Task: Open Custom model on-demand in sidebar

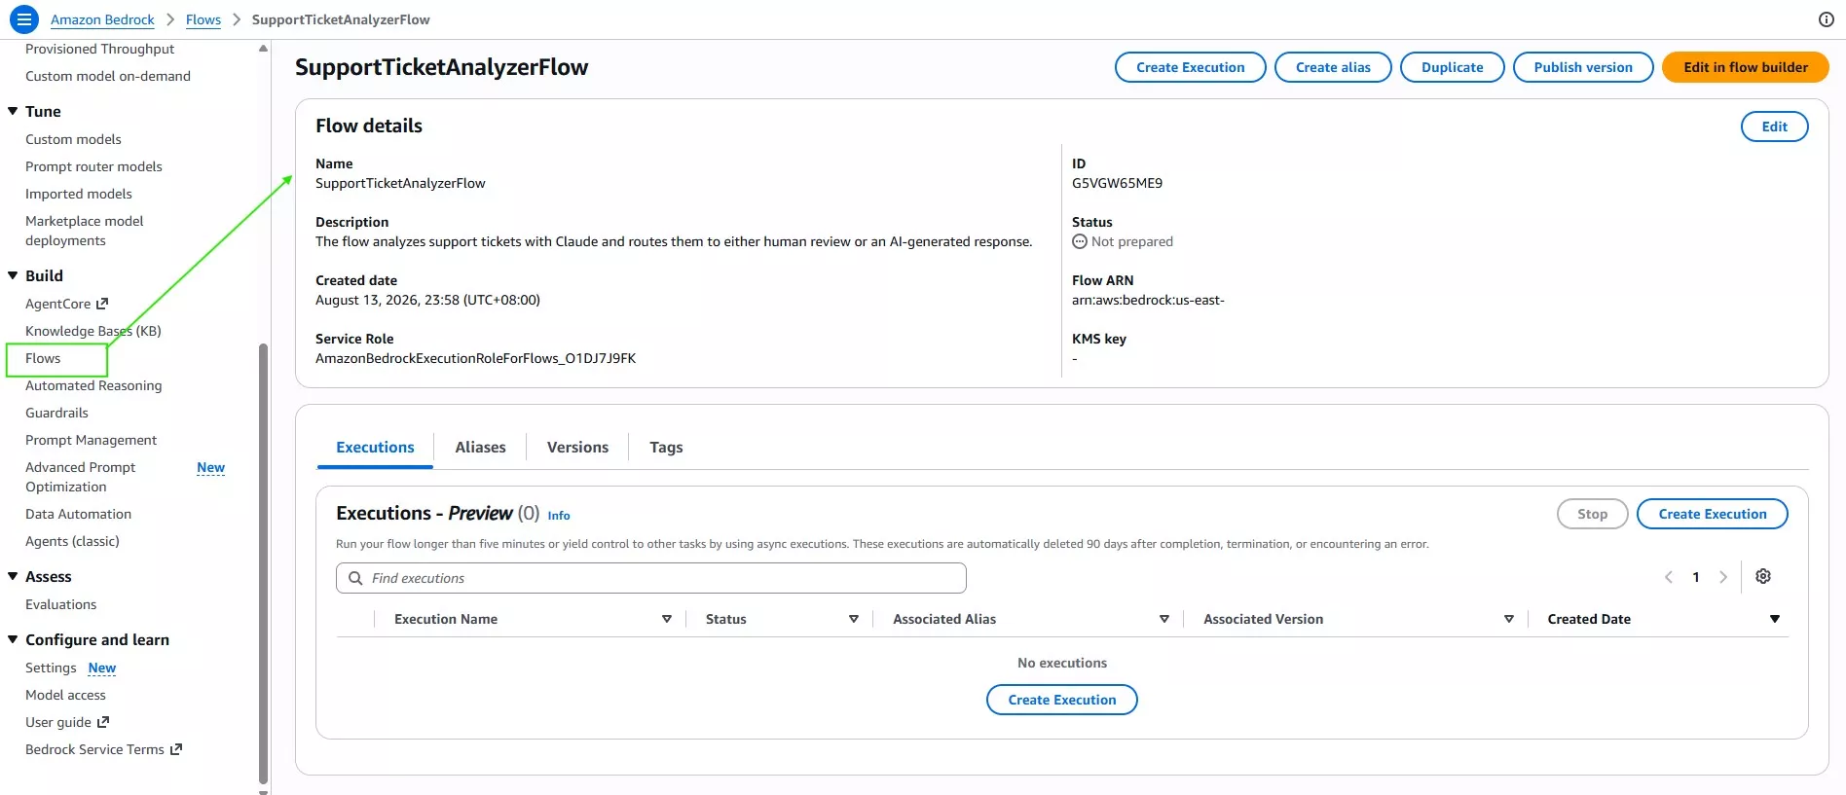Action: pos(108,76)
